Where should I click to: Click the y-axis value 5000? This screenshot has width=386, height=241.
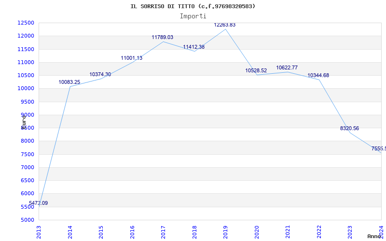pos(27,220)
